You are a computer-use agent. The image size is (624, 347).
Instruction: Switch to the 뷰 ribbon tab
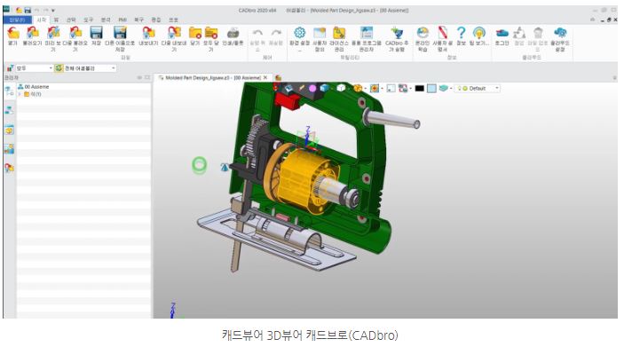click(x=56, y=20)
